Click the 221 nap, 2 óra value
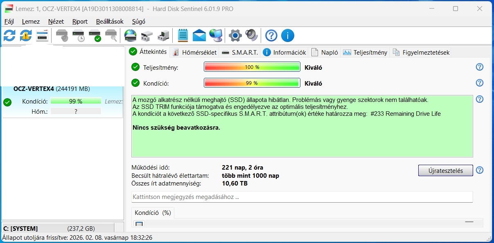 coord(242,168)
